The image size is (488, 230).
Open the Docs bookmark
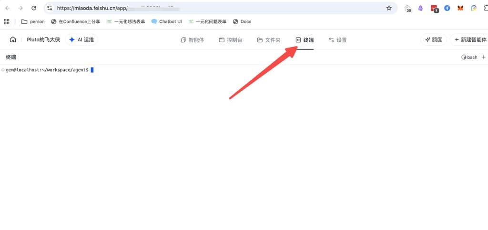point(242,21)
